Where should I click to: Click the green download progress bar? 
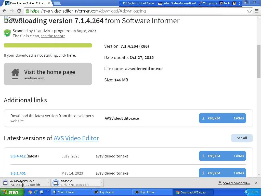coord(48,45)
